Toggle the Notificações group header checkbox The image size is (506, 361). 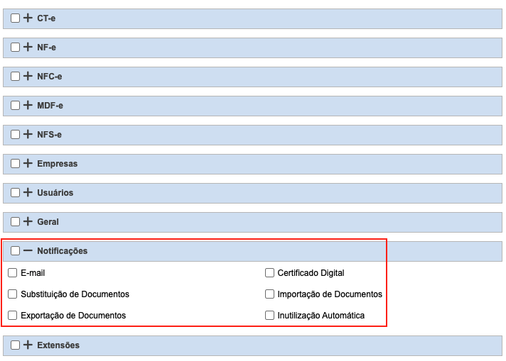[16, 251]
